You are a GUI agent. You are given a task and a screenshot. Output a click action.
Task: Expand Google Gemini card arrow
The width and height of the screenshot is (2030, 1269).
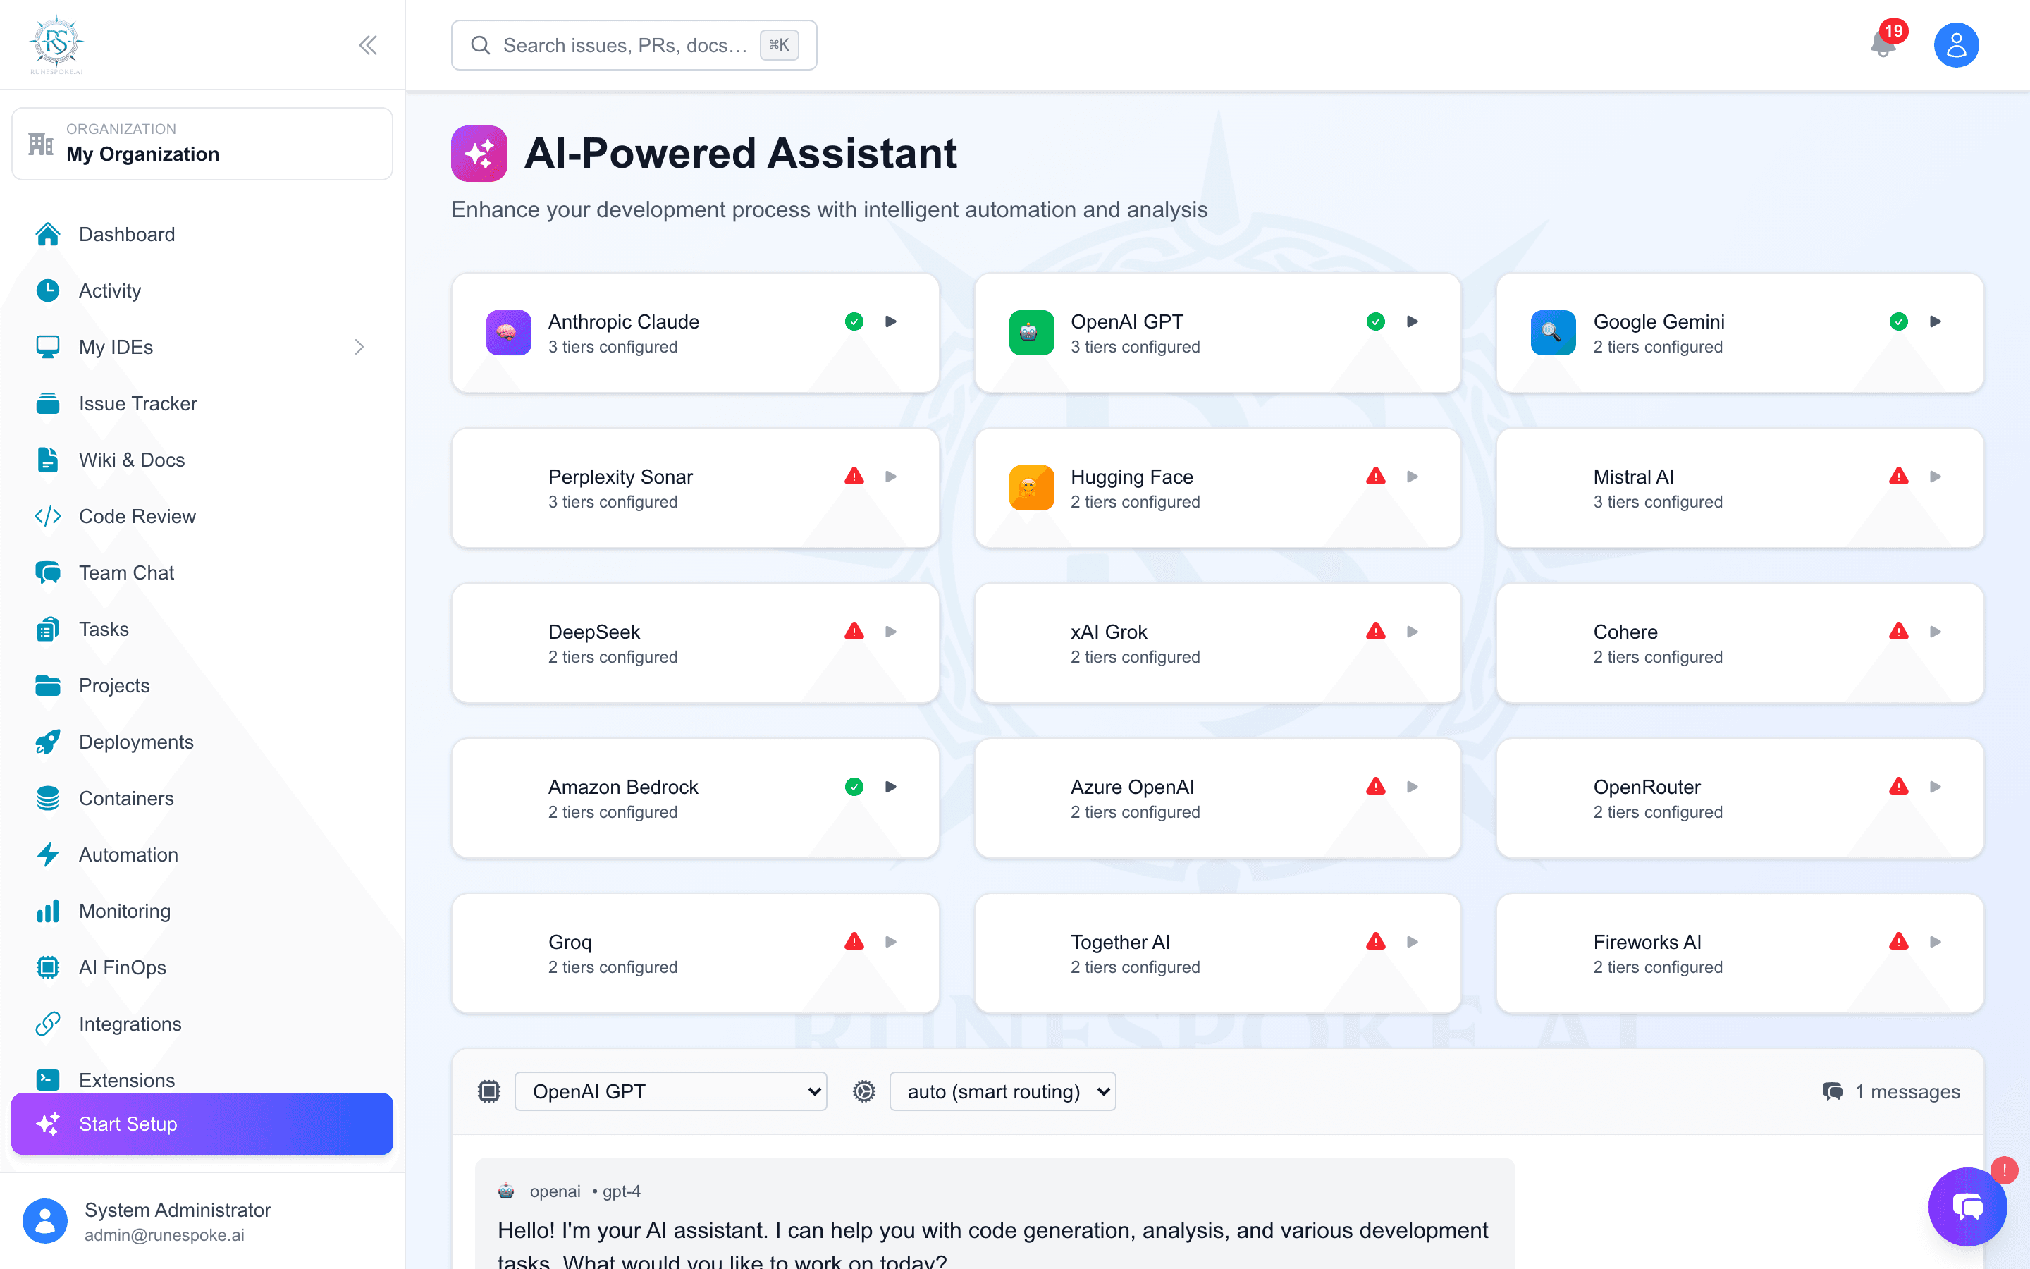tap(1936, 321)
